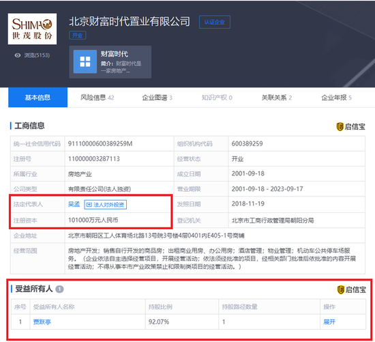Click the 持股路径数量 column header
Screen dimensions: 375x342
tap(239, 307)
